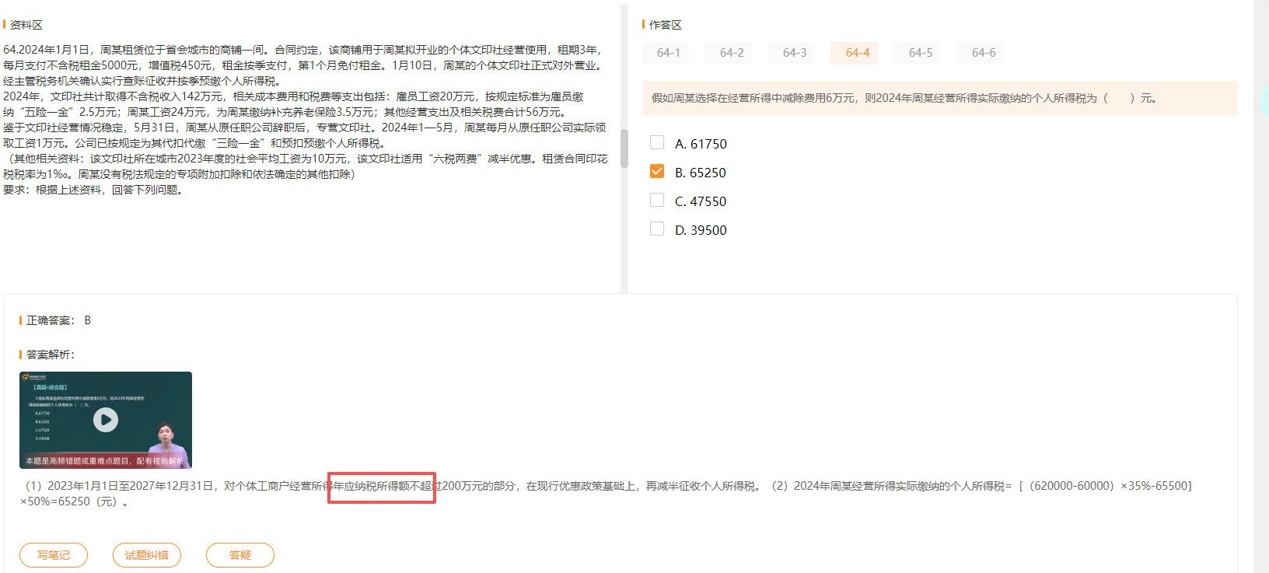Viewport: 1269px width, 573px height.
Task: Click the red-boxed text in the explanation
Action: pyautogui.click(x=381, y=487)
